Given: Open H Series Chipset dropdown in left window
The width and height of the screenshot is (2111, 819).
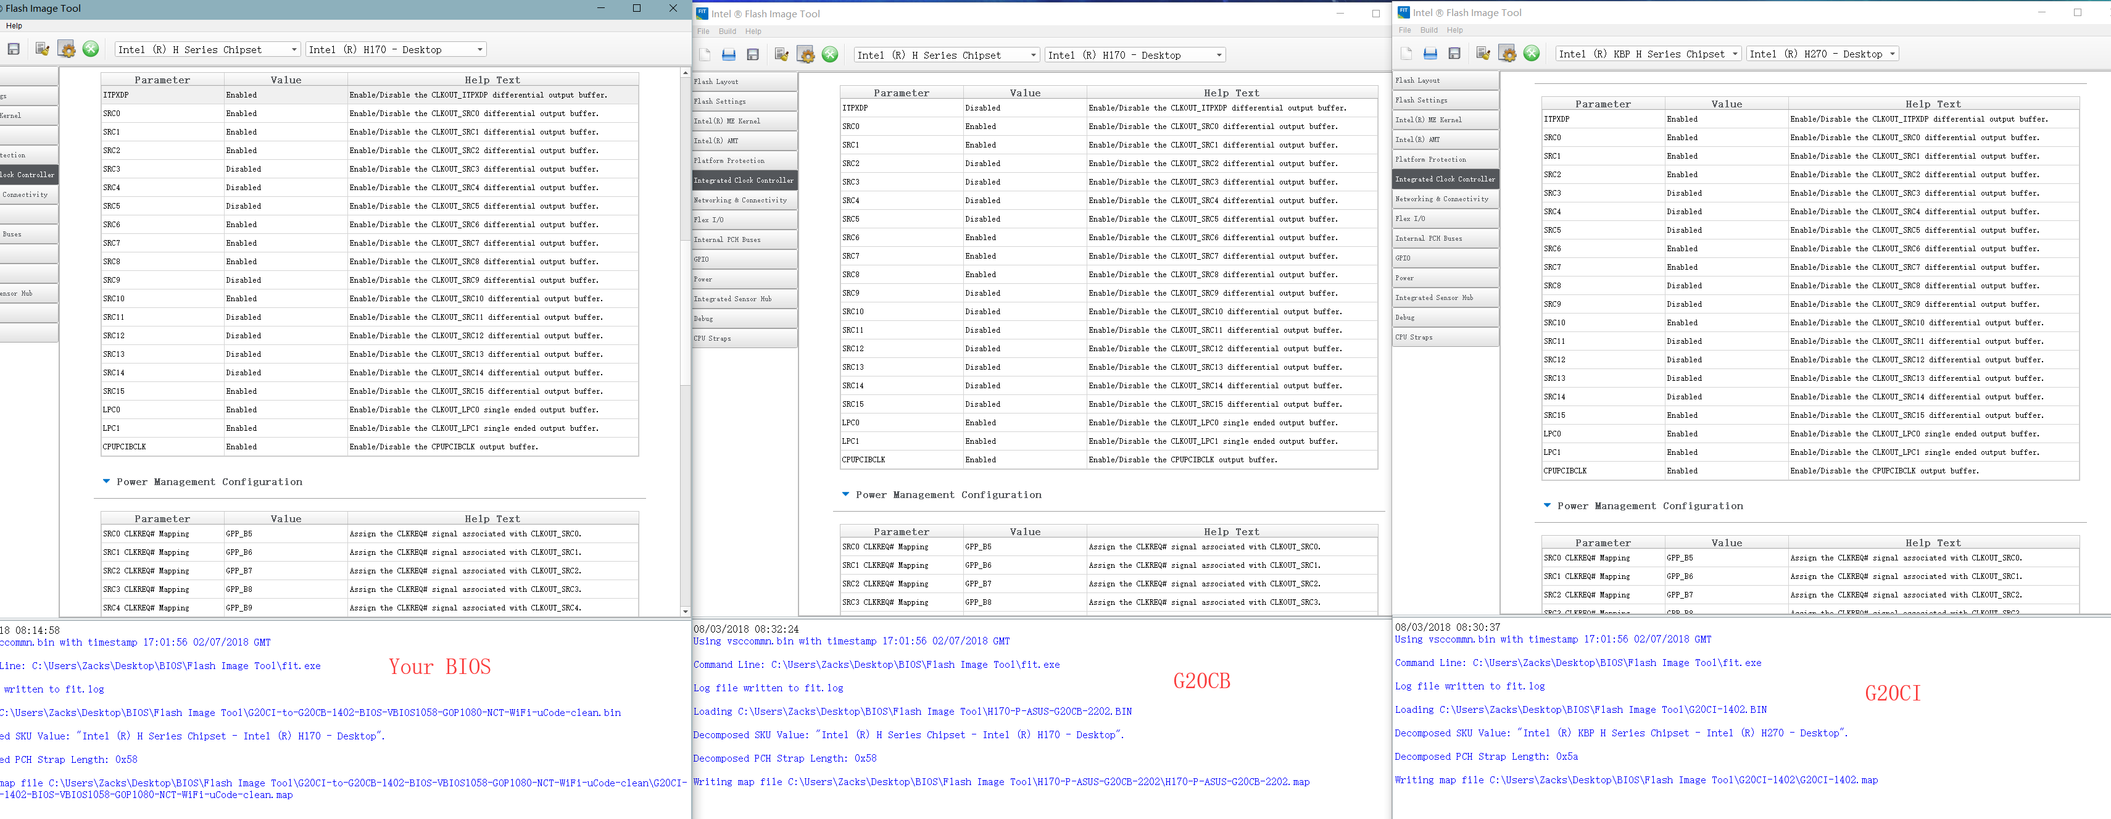Looking at the screenshot, I should [207, 49].
